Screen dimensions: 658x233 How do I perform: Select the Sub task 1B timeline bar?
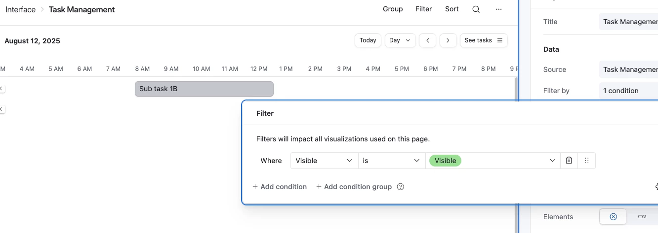point(204,89)
